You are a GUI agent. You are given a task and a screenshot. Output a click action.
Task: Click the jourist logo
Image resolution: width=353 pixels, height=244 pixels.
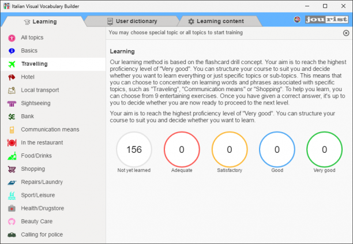(x=326, y=20)
